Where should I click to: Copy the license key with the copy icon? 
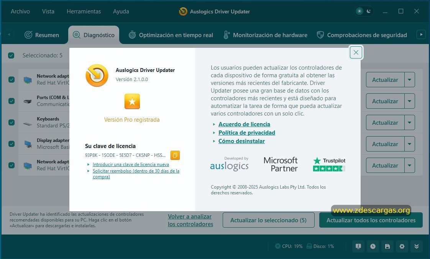175,155
